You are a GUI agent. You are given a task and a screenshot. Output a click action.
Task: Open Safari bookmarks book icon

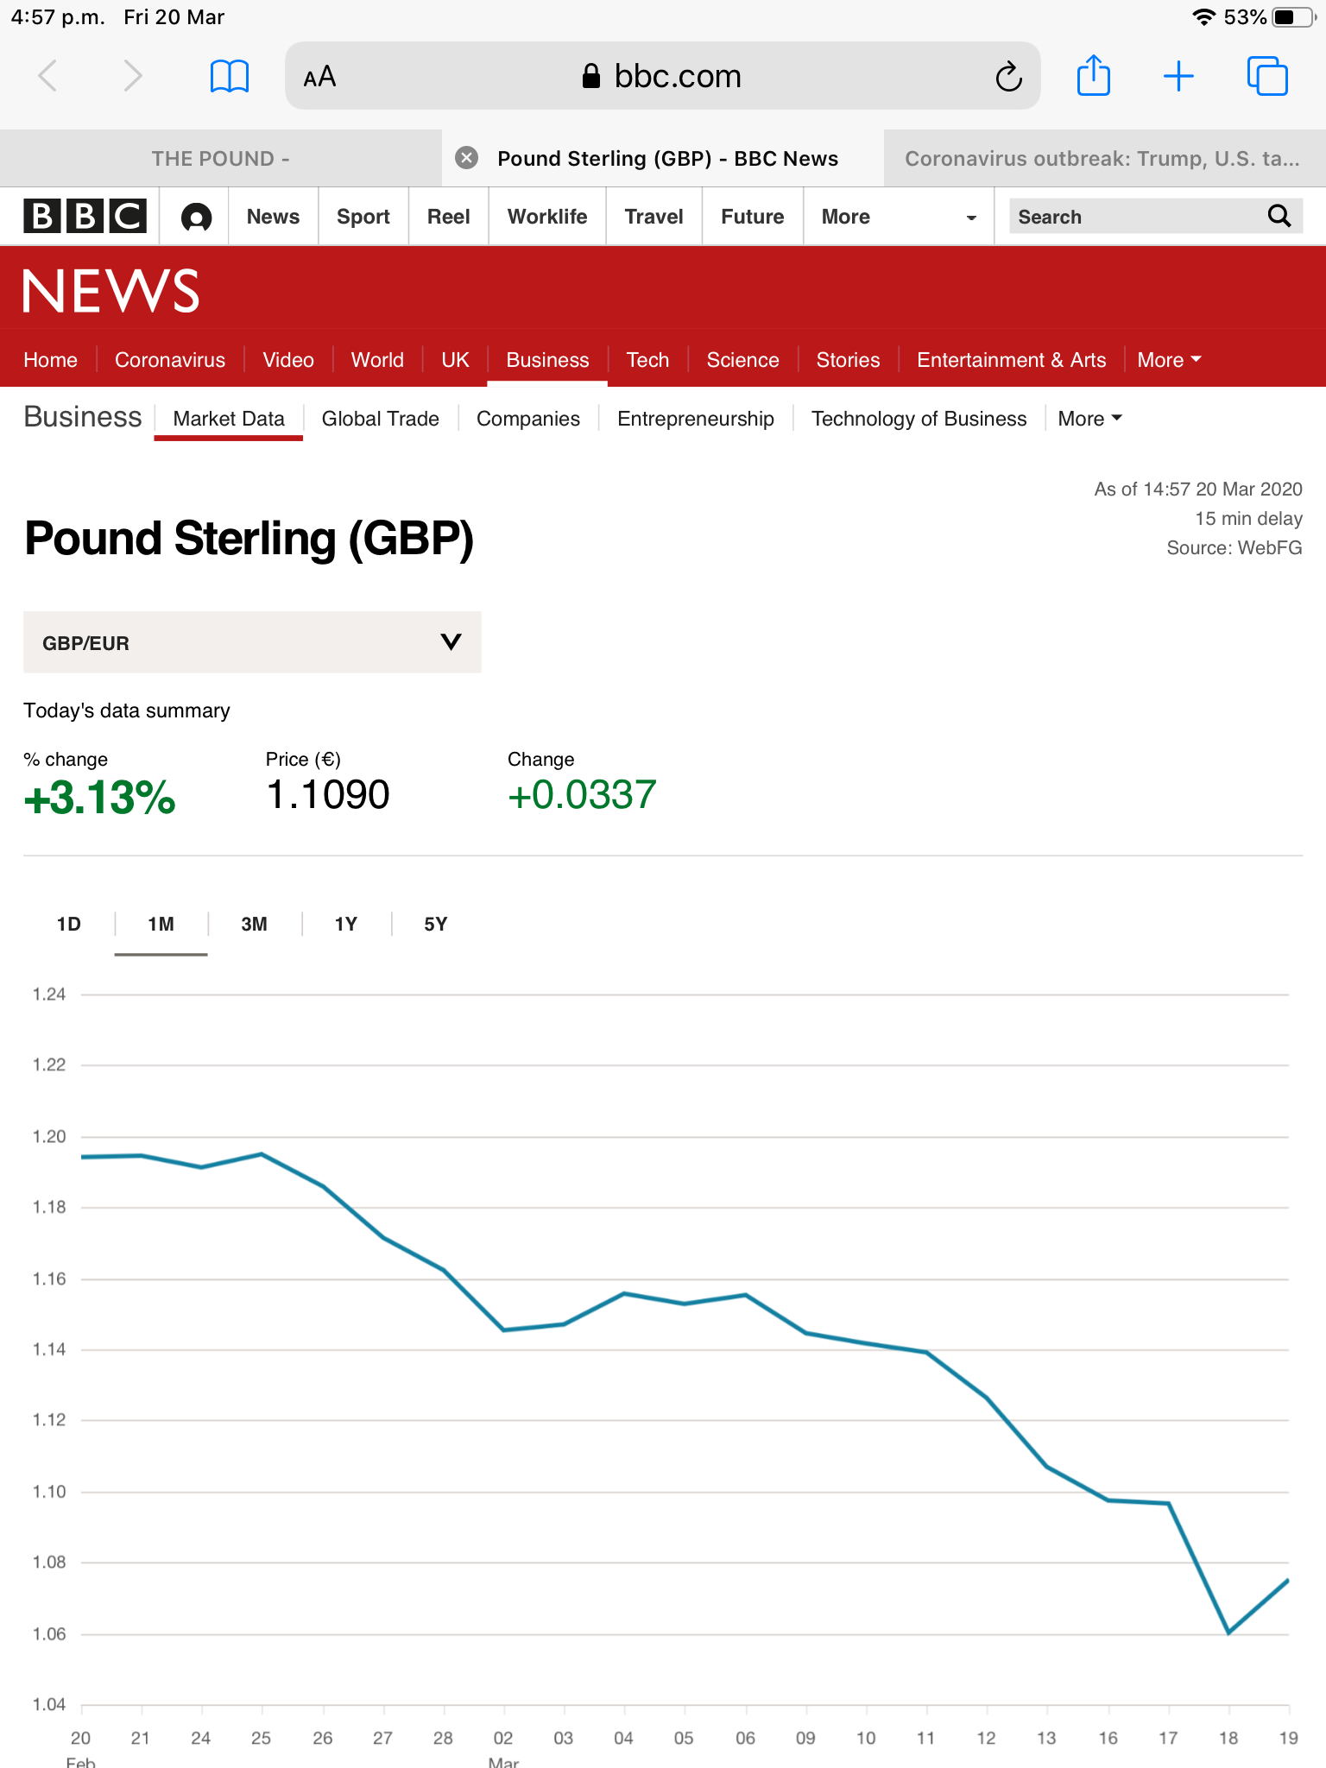point(230,76)
